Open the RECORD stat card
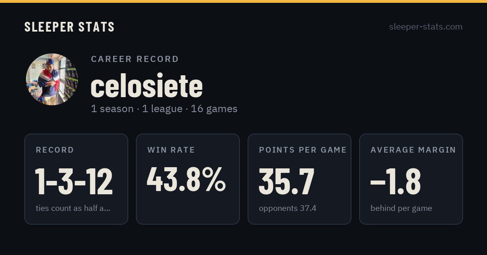The image size is (487, 255). pos(76,179)
